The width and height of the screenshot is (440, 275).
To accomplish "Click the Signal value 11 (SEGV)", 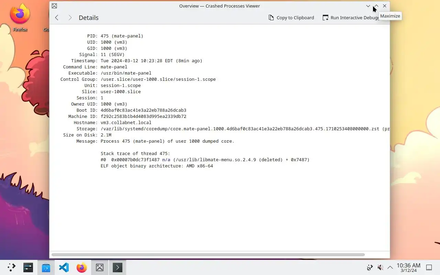I will click(x=112, y=54).
